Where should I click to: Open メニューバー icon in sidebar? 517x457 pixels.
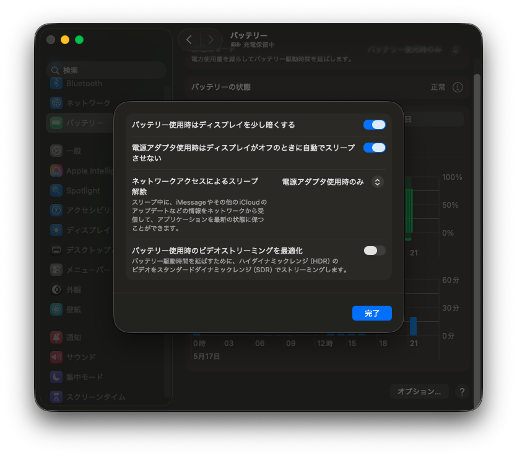coord(56,270)
